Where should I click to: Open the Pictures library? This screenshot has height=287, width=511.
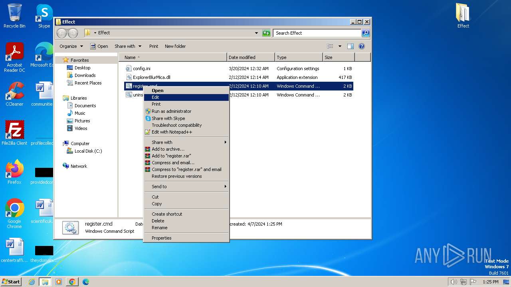(82, 121)
